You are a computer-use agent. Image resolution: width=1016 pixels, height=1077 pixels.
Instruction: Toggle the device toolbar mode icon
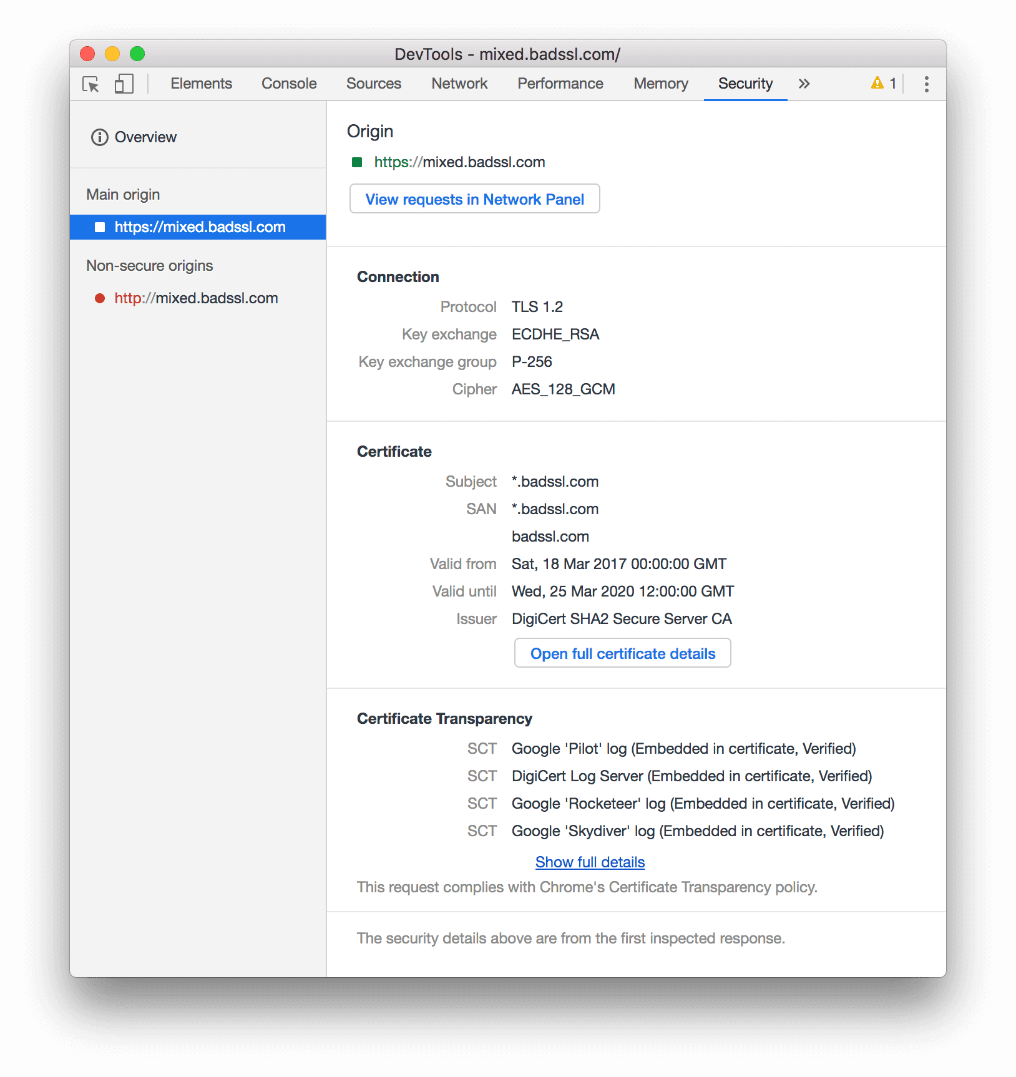coord(124,84)
